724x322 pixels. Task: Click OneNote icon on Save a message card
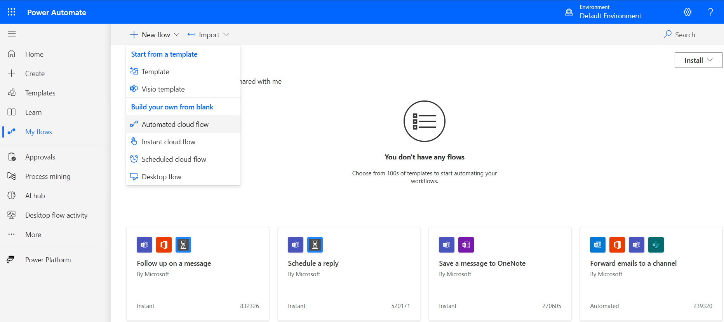coord(466,245)
